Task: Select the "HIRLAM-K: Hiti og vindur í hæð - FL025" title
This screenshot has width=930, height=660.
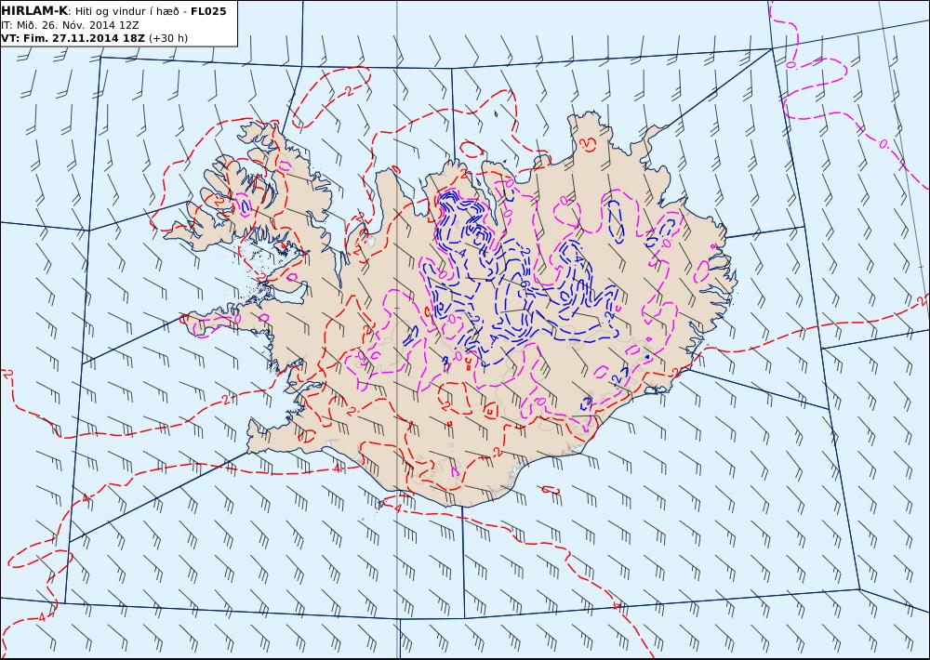Action: [x=113, y=11]
